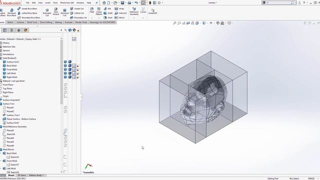This screenshot has height=180, width=320.
Task: Click the Apply Scene icon
Action: (x=222, y=23)
